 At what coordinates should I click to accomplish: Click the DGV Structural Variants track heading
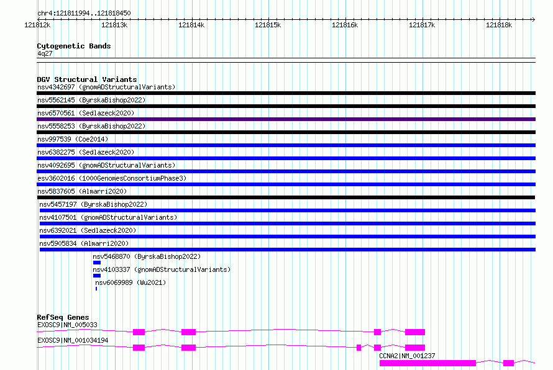tap(87, 79)
